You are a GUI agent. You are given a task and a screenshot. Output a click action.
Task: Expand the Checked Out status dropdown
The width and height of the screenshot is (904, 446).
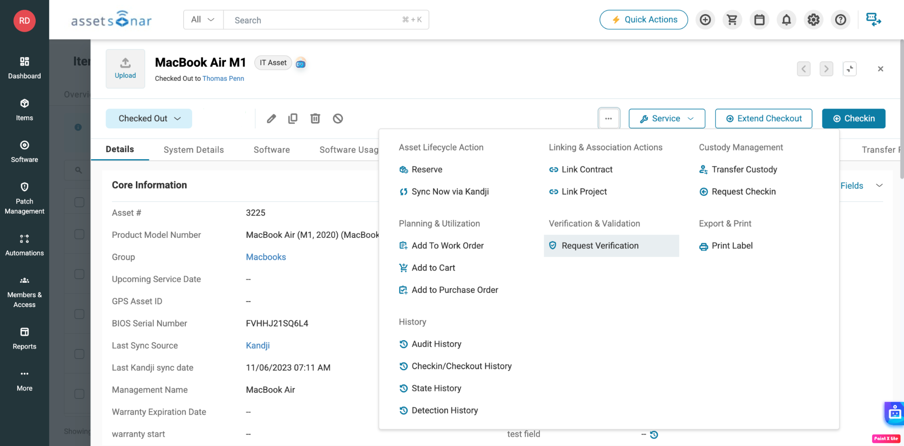coord(149,119)
